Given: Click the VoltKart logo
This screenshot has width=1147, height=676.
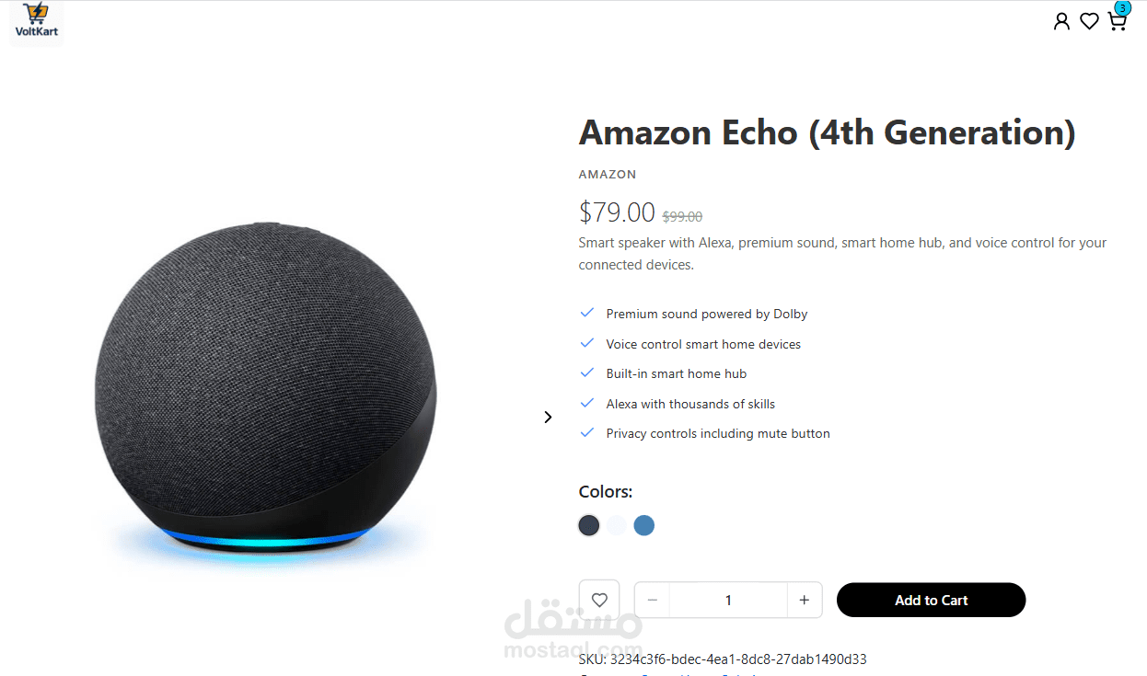Looking at the screenshot, I should 37,23.
